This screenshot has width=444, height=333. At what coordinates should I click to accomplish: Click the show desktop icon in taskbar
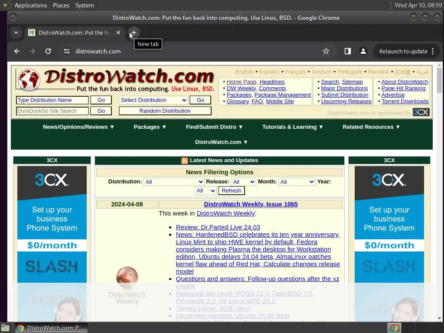(5, 328)
